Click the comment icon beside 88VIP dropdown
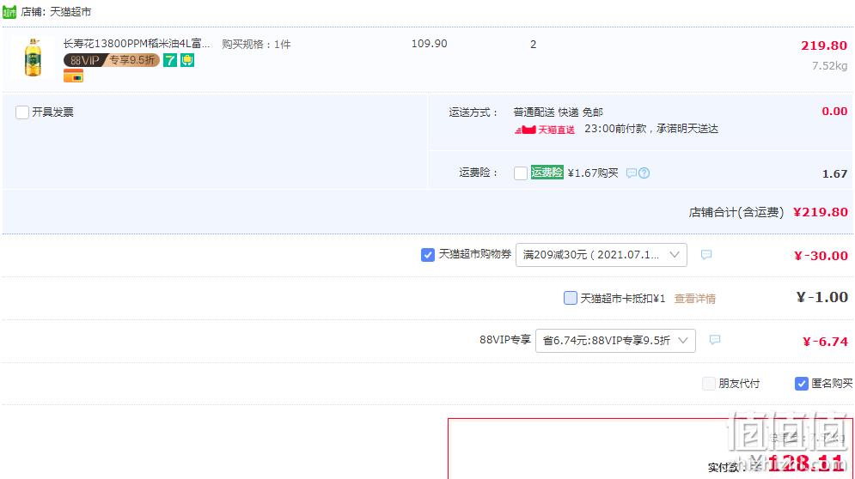Screen dimensions: 855x479 pos(715,340)
